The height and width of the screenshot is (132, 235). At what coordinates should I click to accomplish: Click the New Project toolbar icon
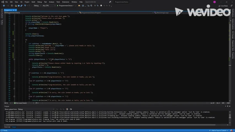12,6
